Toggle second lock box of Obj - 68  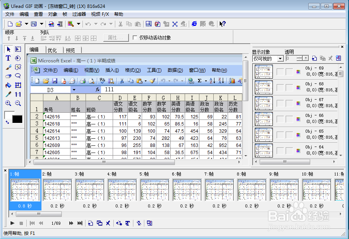[x=289, y=88]
